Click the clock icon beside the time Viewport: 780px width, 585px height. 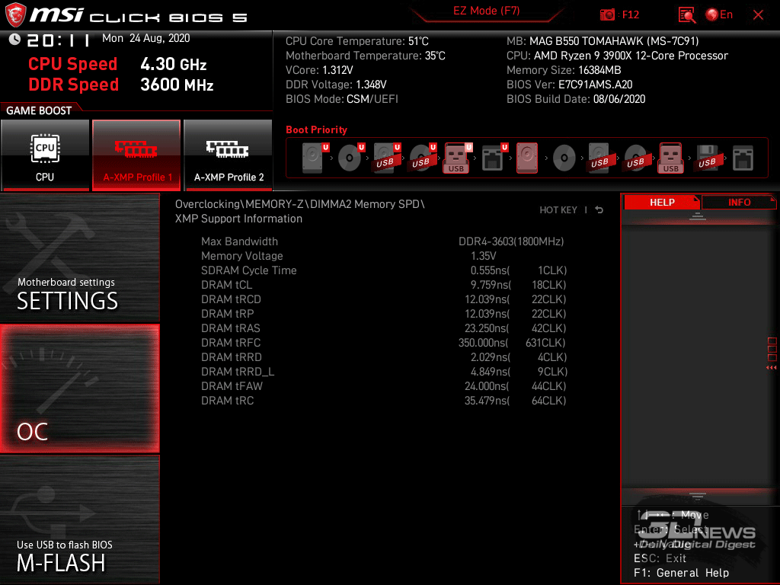14,39
